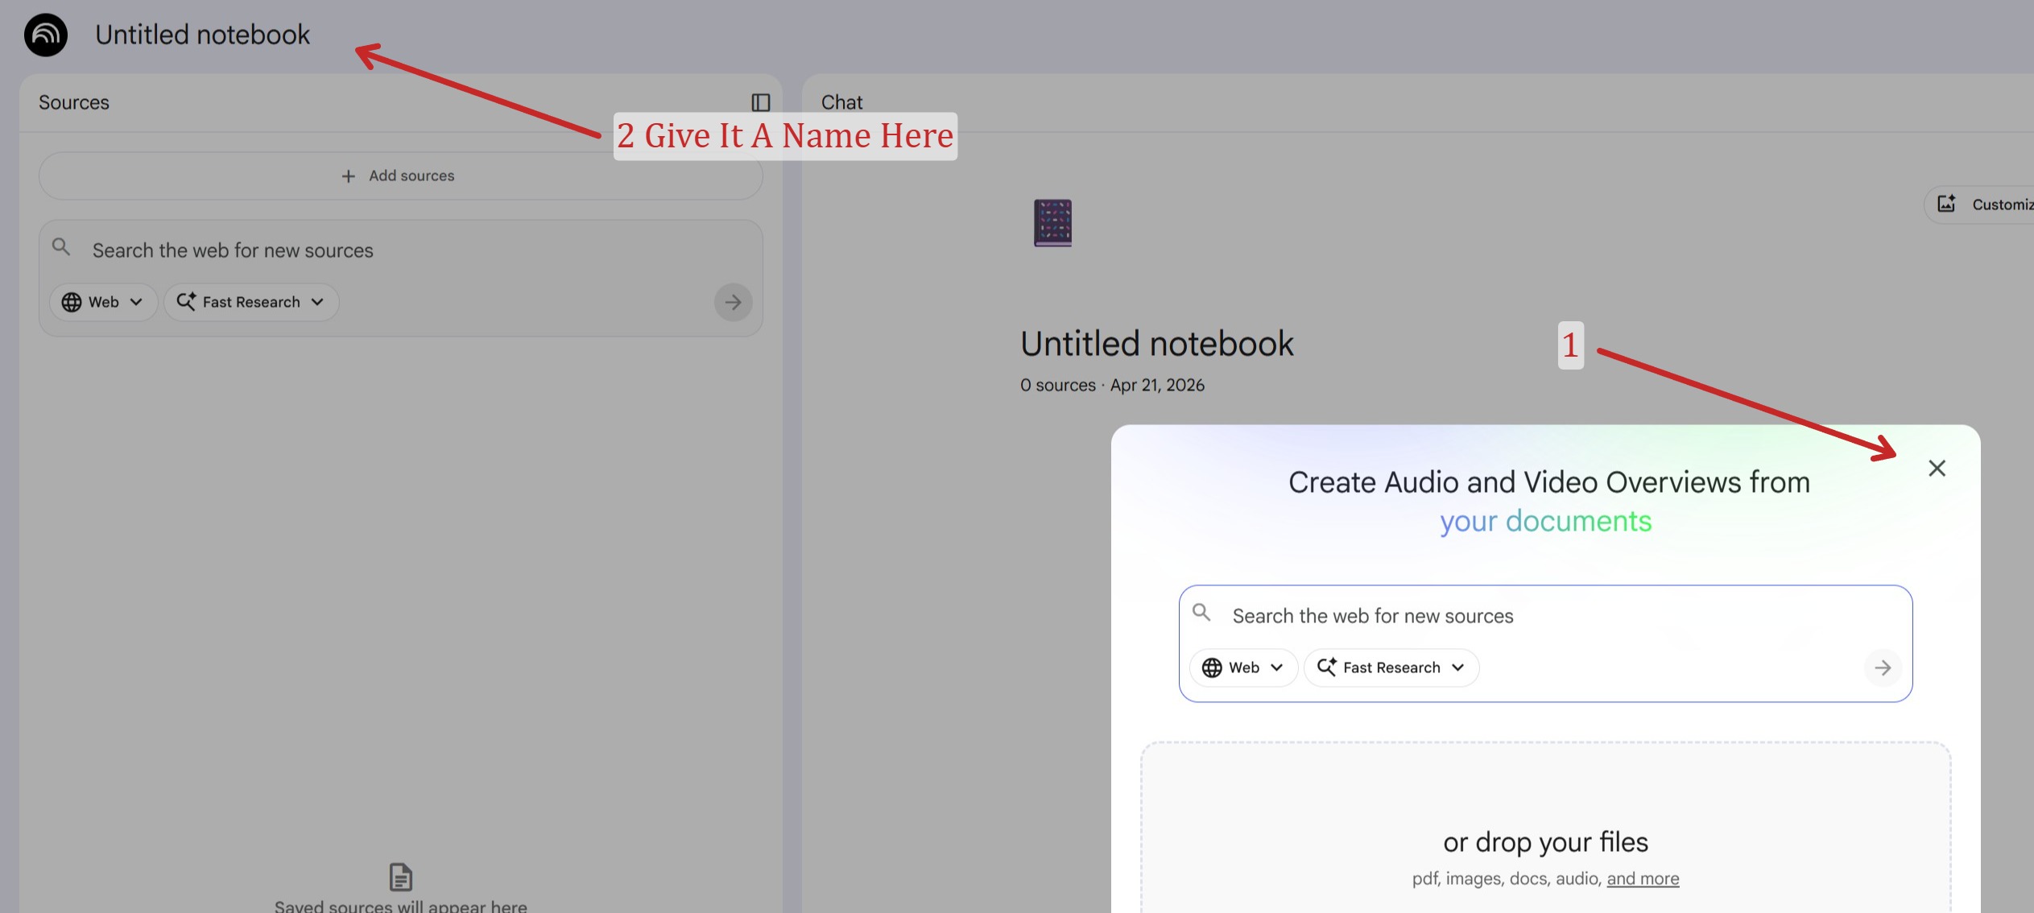The width and height of the screenshot is (2034, 913).
Task: Collapse the Sources panel icon
Action: tap(760, 102)
